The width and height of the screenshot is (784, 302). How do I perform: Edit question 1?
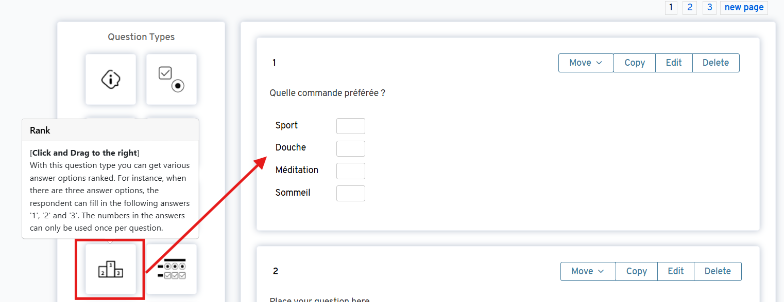674,63
